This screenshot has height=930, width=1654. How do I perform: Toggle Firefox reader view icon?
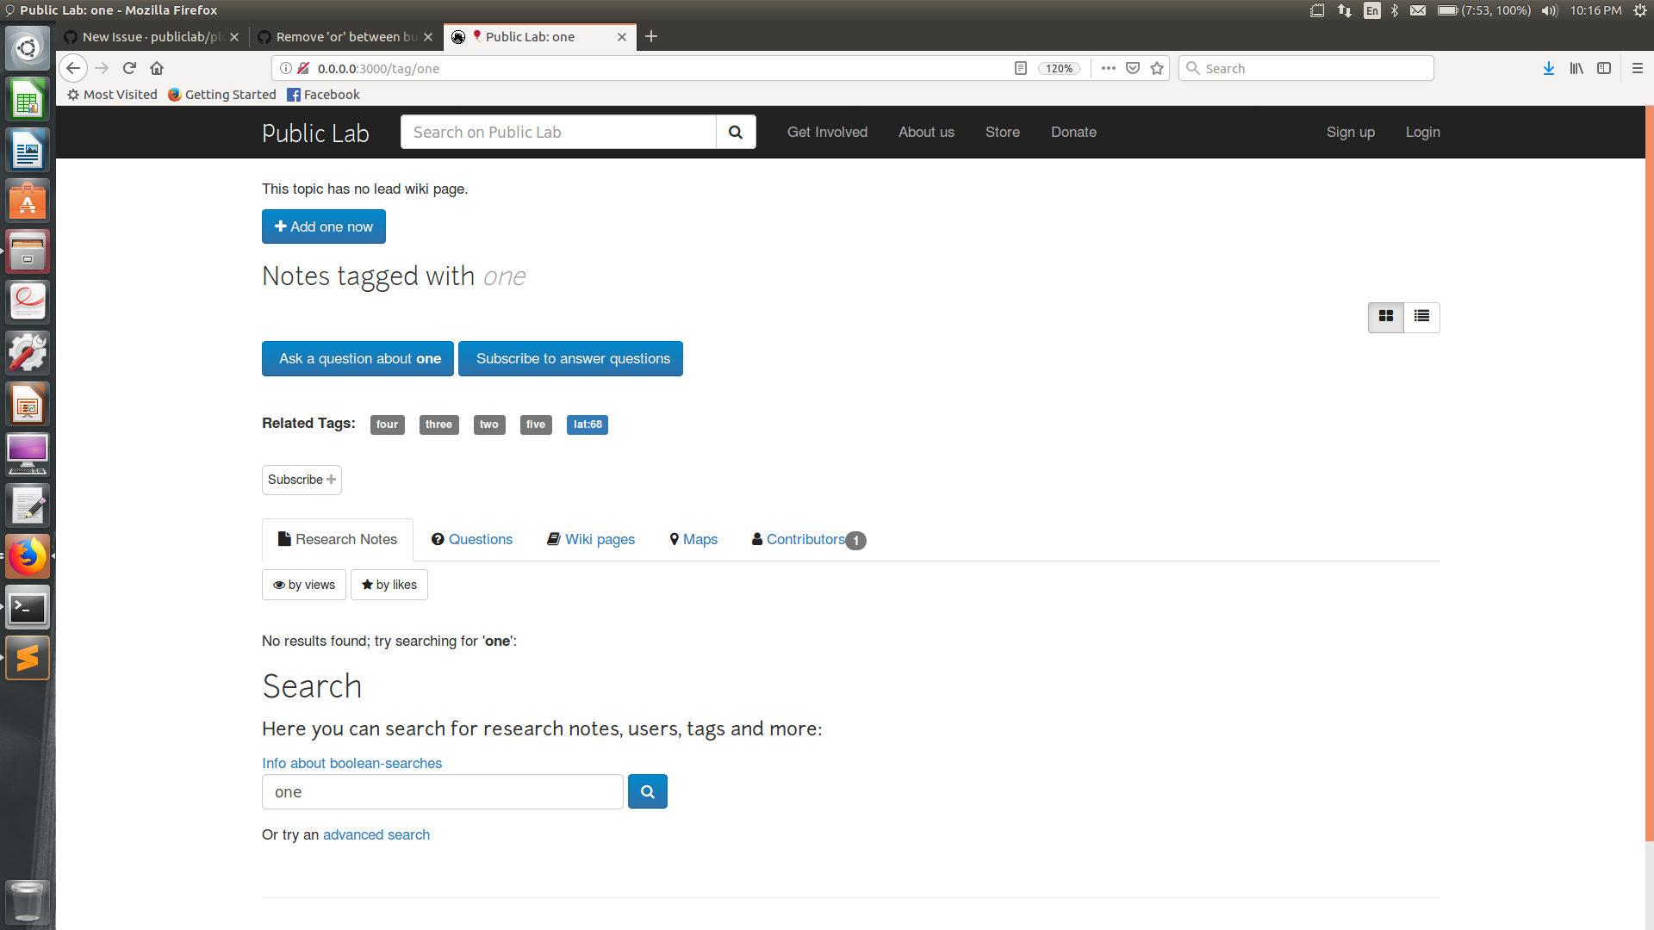[1021, 68]
